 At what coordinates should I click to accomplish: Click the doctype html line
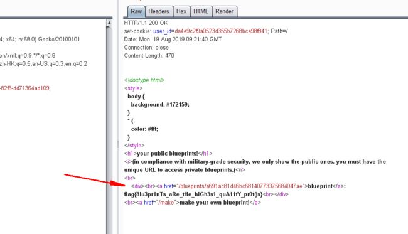pyautogui.click(x=144, y=80)
